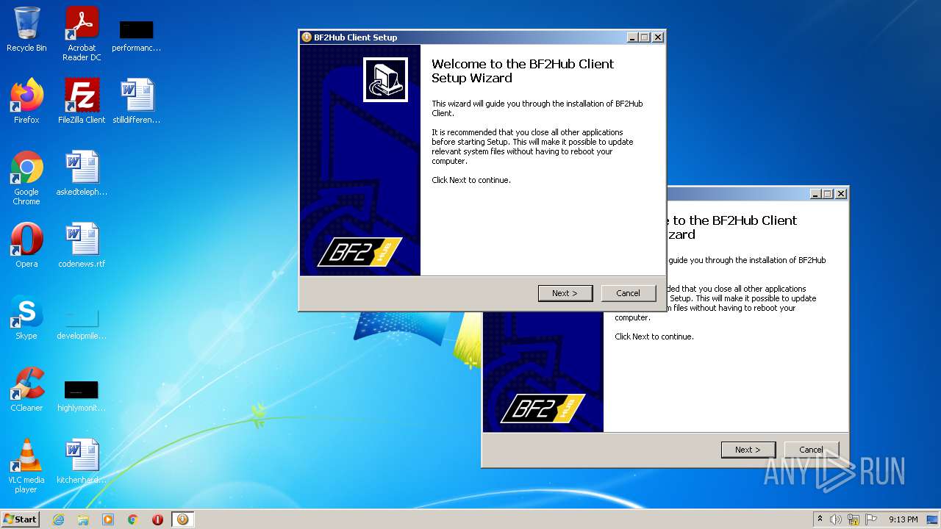The image size is (941, 529).
Task: Close the front BF2Hub Setup window
Action: pos(658,37)
